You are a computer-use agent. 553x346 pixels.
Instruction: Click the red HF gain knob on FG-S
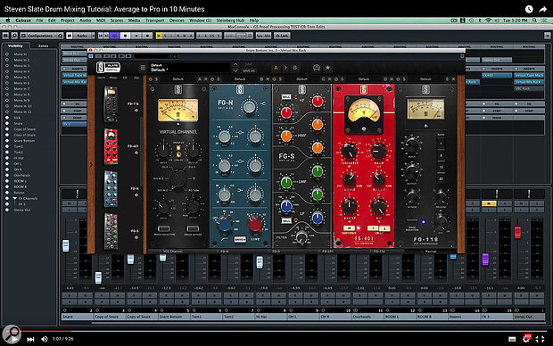pyautogui.click(x=318, y=102)
